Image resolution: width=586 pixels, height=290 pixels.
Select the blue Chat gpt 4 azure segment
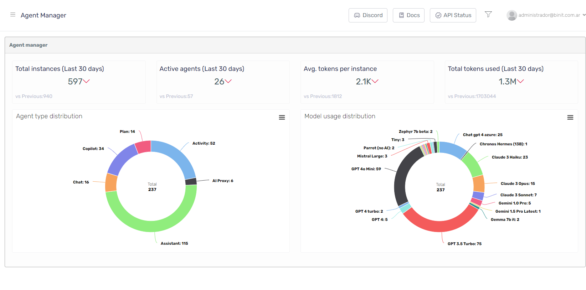pos(453,149)
